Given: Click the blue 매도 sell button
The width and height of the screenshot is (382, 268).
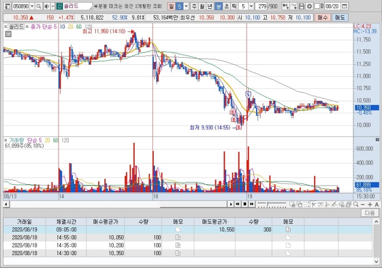Looking at the screenshot, I should pyautogui.click(x=340, y=17).
